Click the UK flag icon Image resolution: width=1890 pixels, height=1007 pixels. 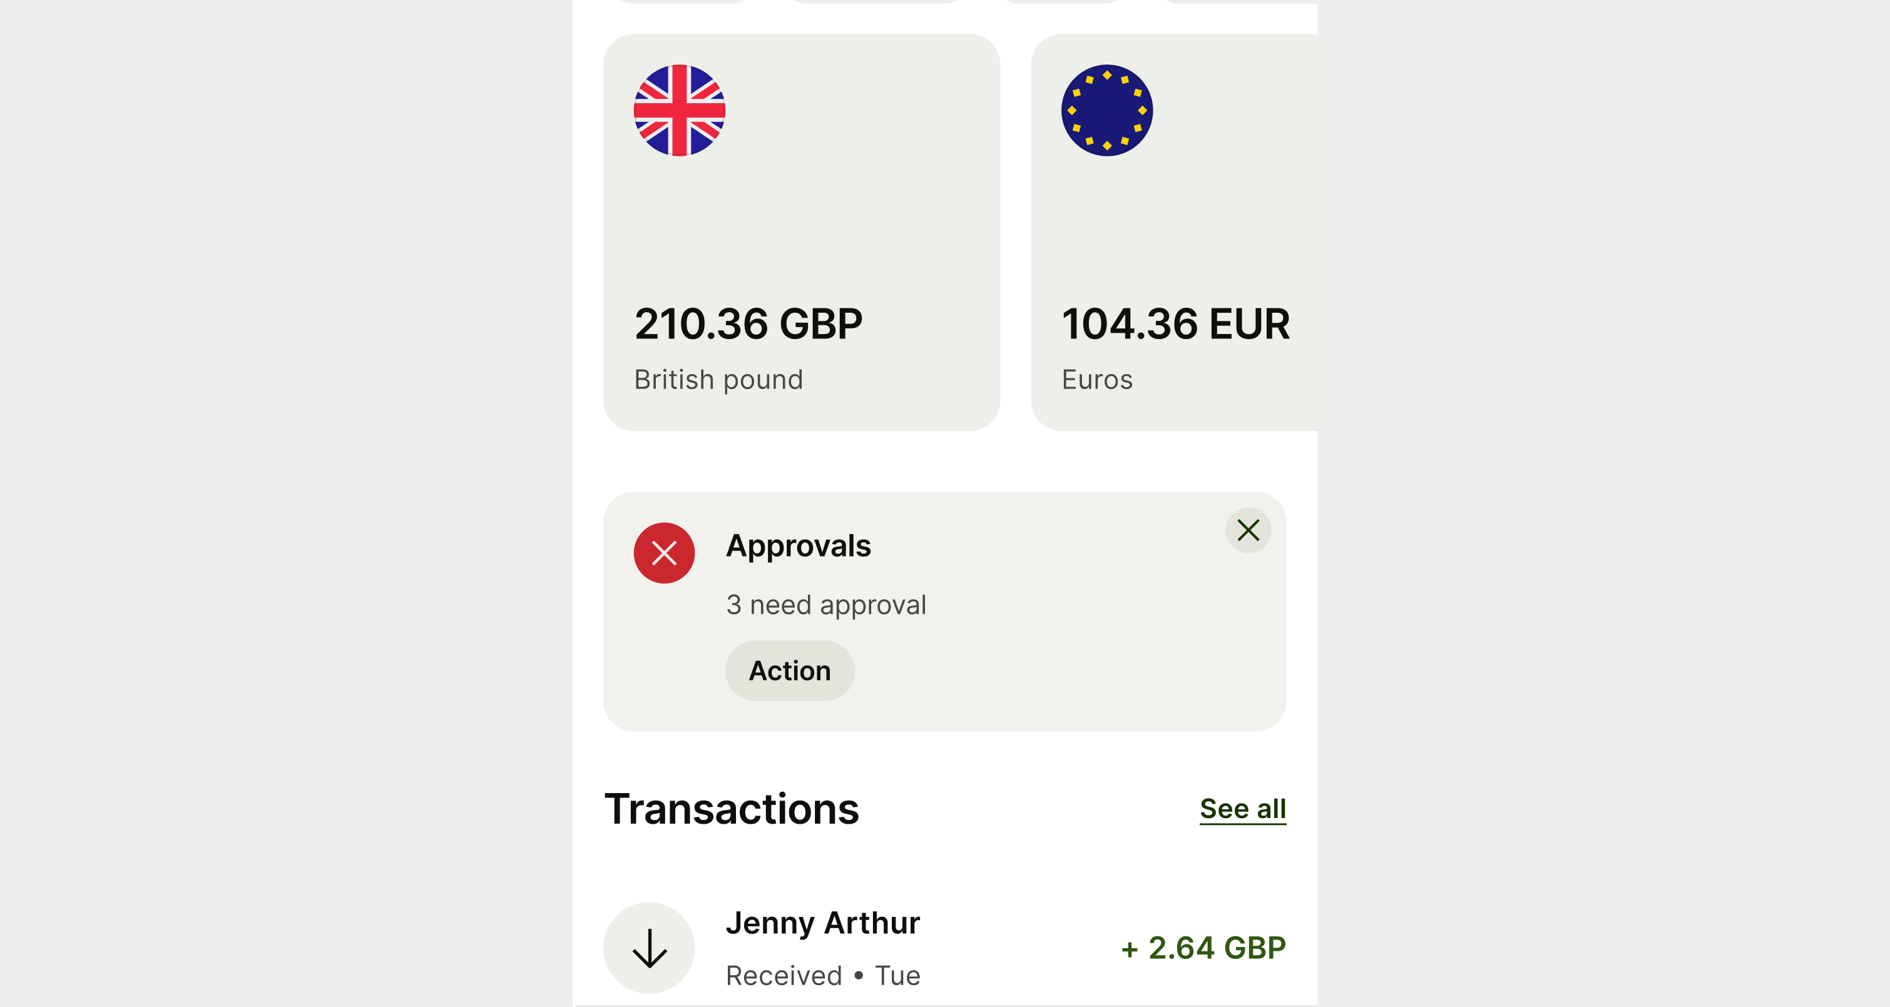[680, 111]
